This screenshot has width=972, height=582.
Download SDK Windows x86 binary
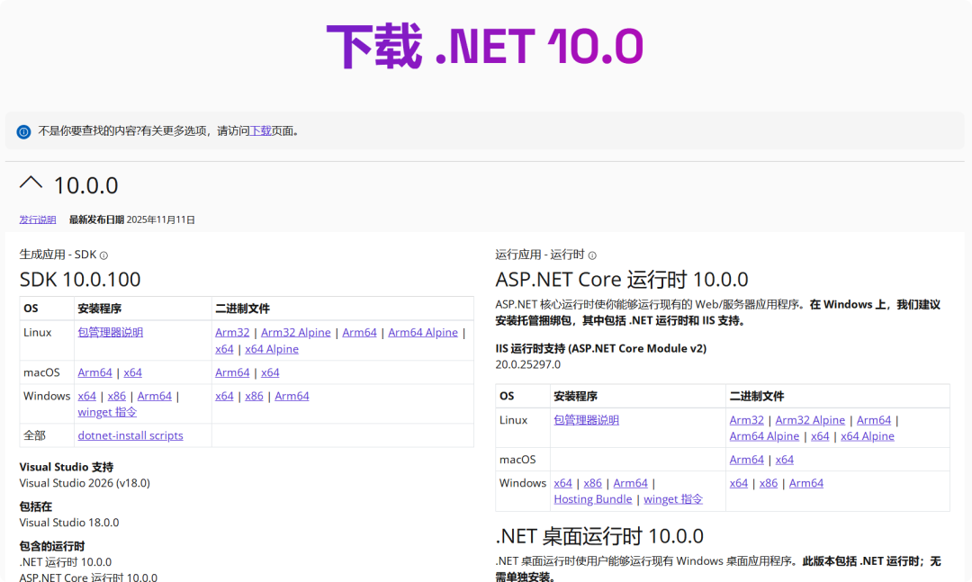[x=254, y=396]
